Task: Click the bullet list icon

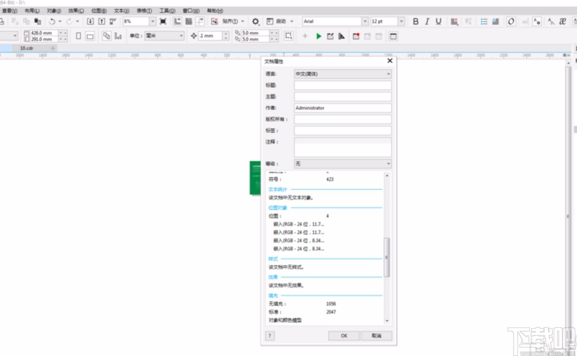Action: [484, 22]
